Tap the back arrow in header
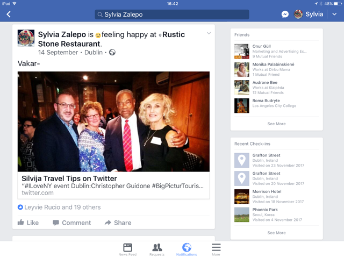The image size is (344, 258). coord(9,15)
